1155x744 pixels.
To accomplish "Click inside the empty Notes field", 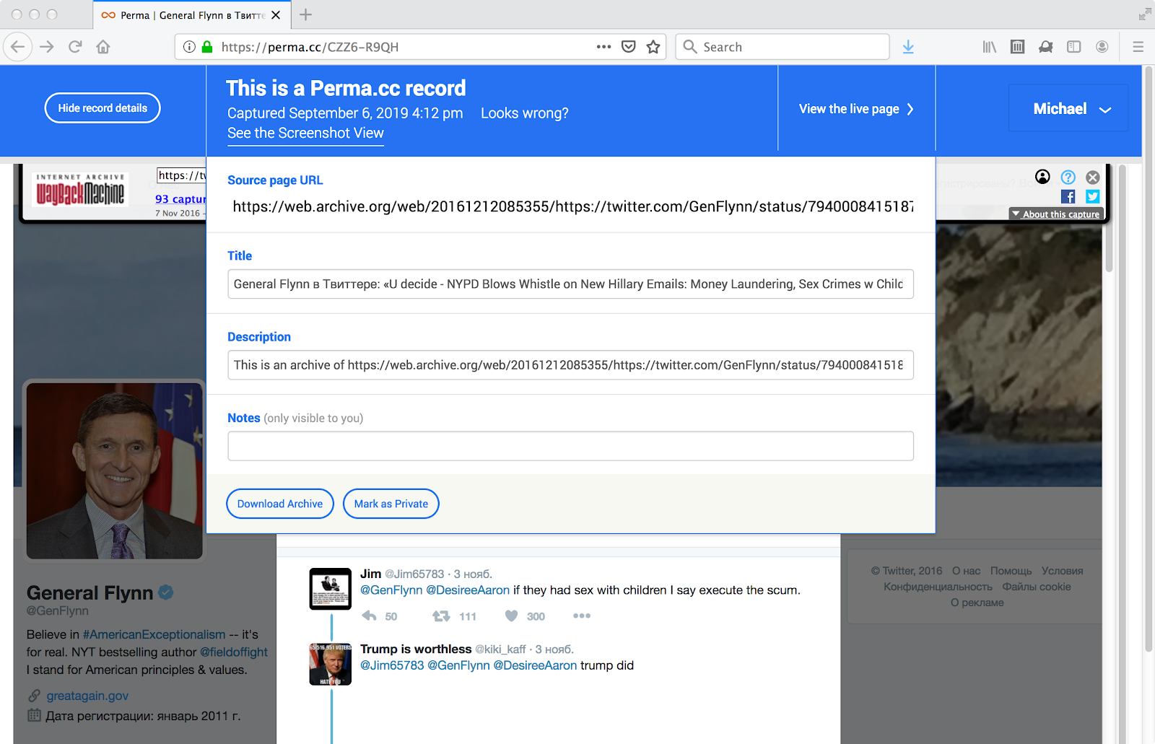I will click(570, 446).
